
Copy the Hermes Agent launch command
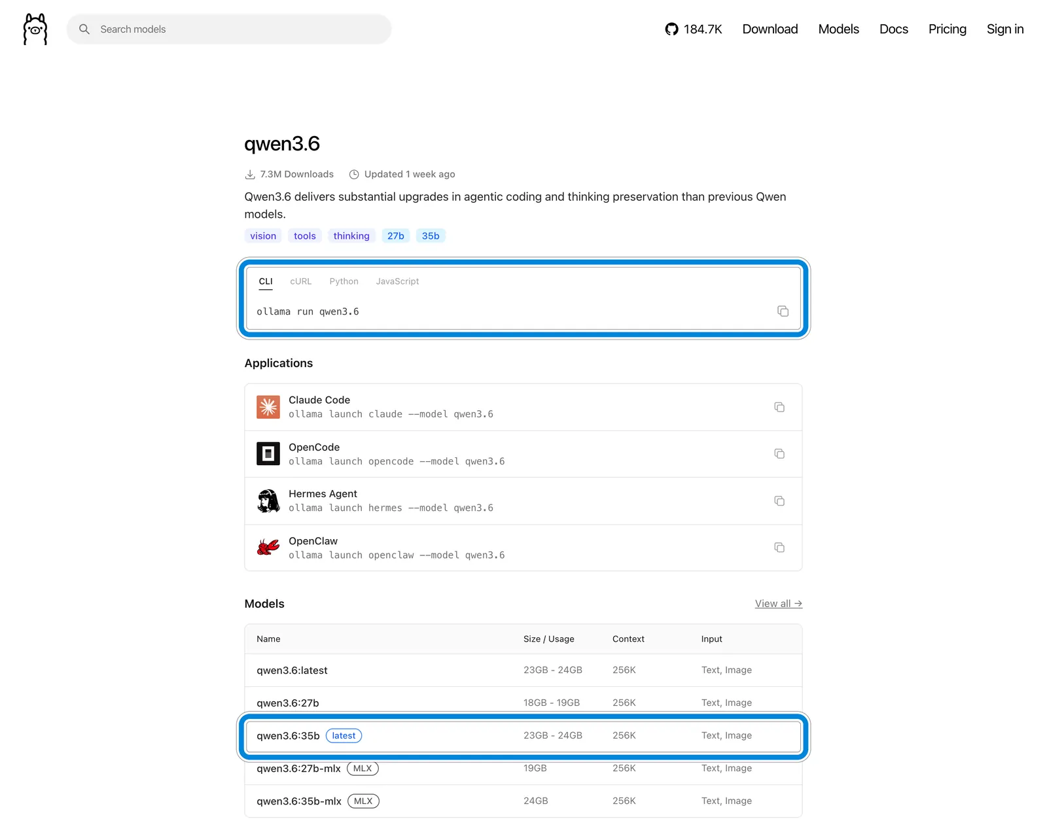pos(779,501)
